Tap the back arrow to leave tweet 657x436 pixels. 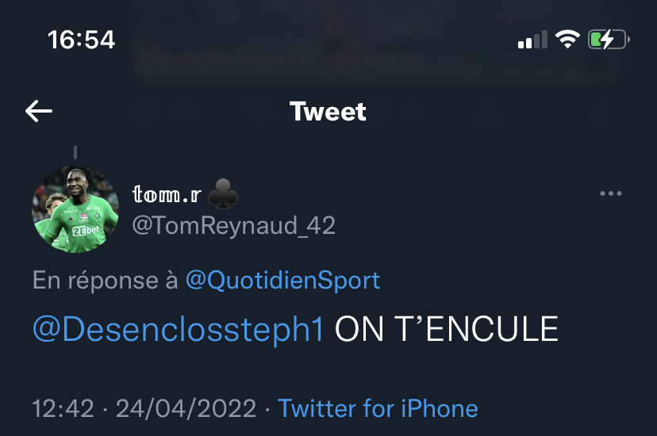pyautogui.click(x=39, y=111)
